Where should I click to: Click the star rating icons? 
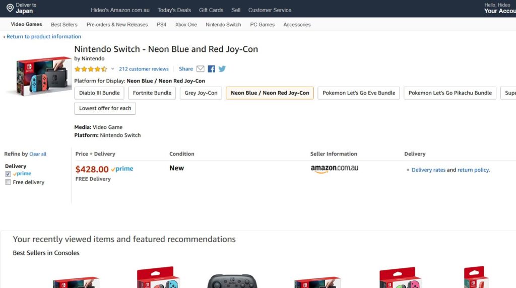pyautogui.click(x=91, y=69)
